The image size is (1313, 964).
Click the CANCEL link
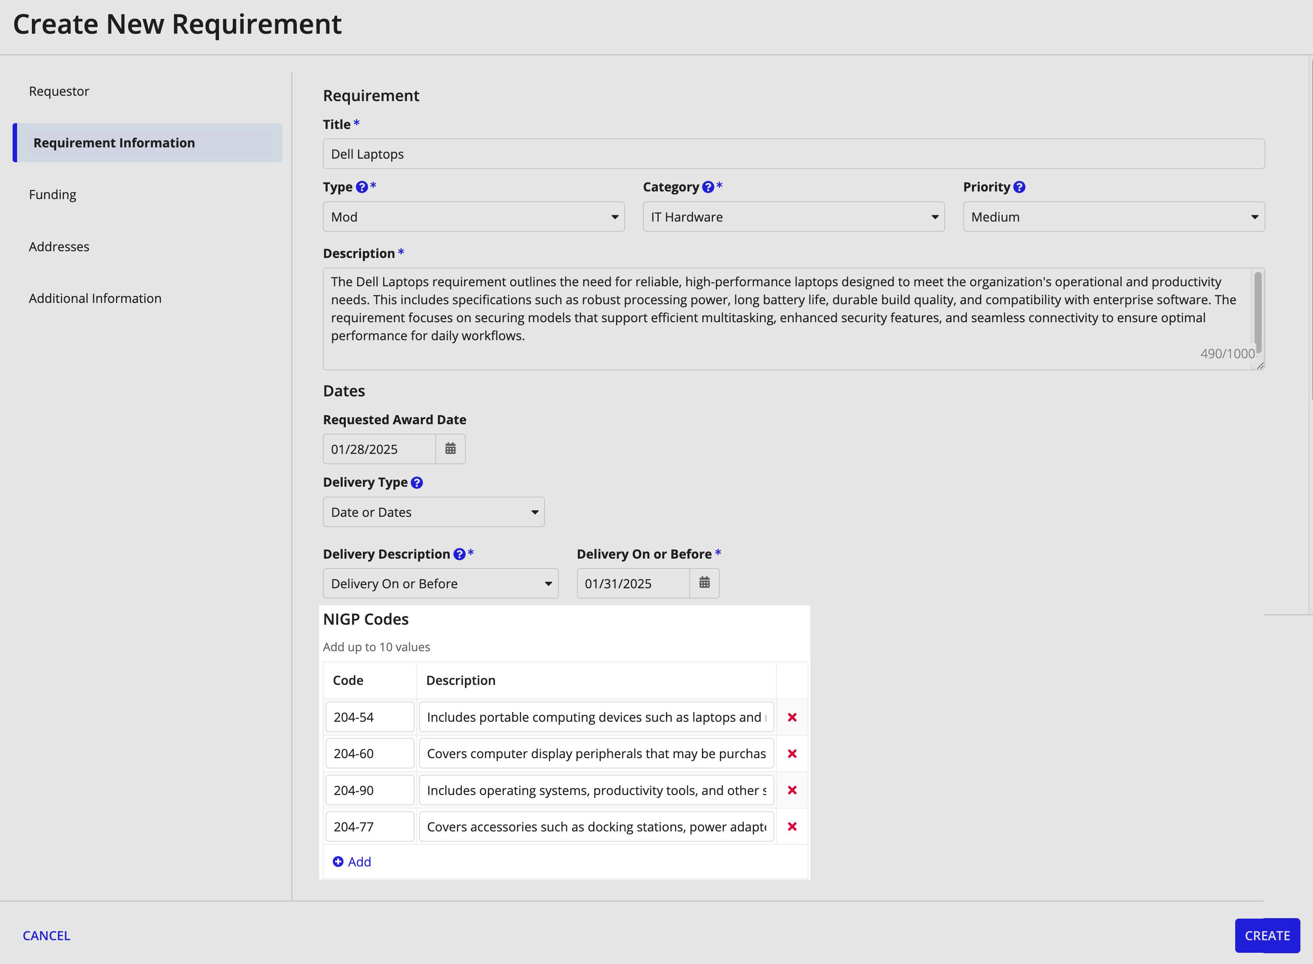46,935
